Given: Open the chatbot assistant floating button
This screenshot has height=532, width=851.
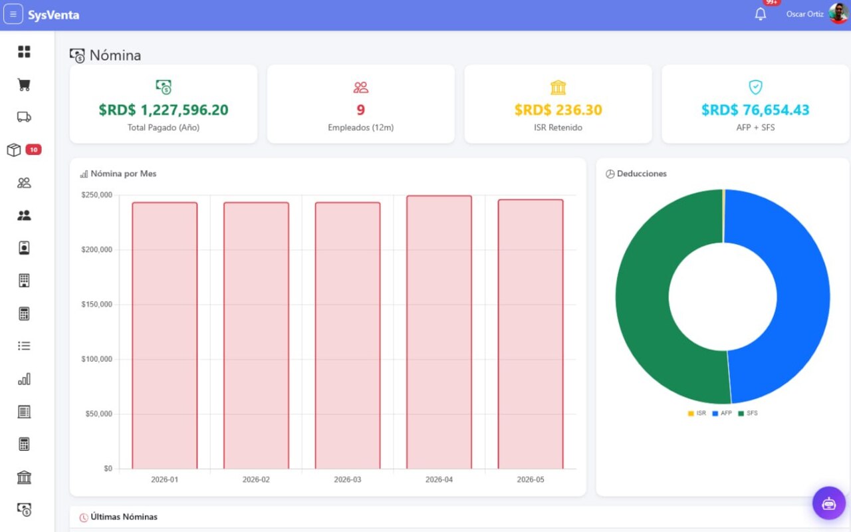Looking at the screenshot, I should pyautogui.click(x=828, y=503).
